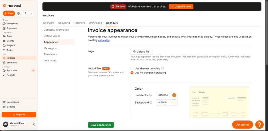The height and width of the screenshot is (131, 268).
Task: Click the Upload file button
Action: click(141, 52)
